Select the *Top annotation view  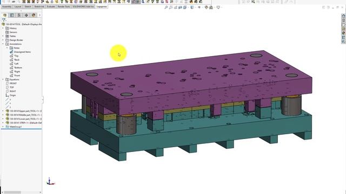(x=14, y=56)
